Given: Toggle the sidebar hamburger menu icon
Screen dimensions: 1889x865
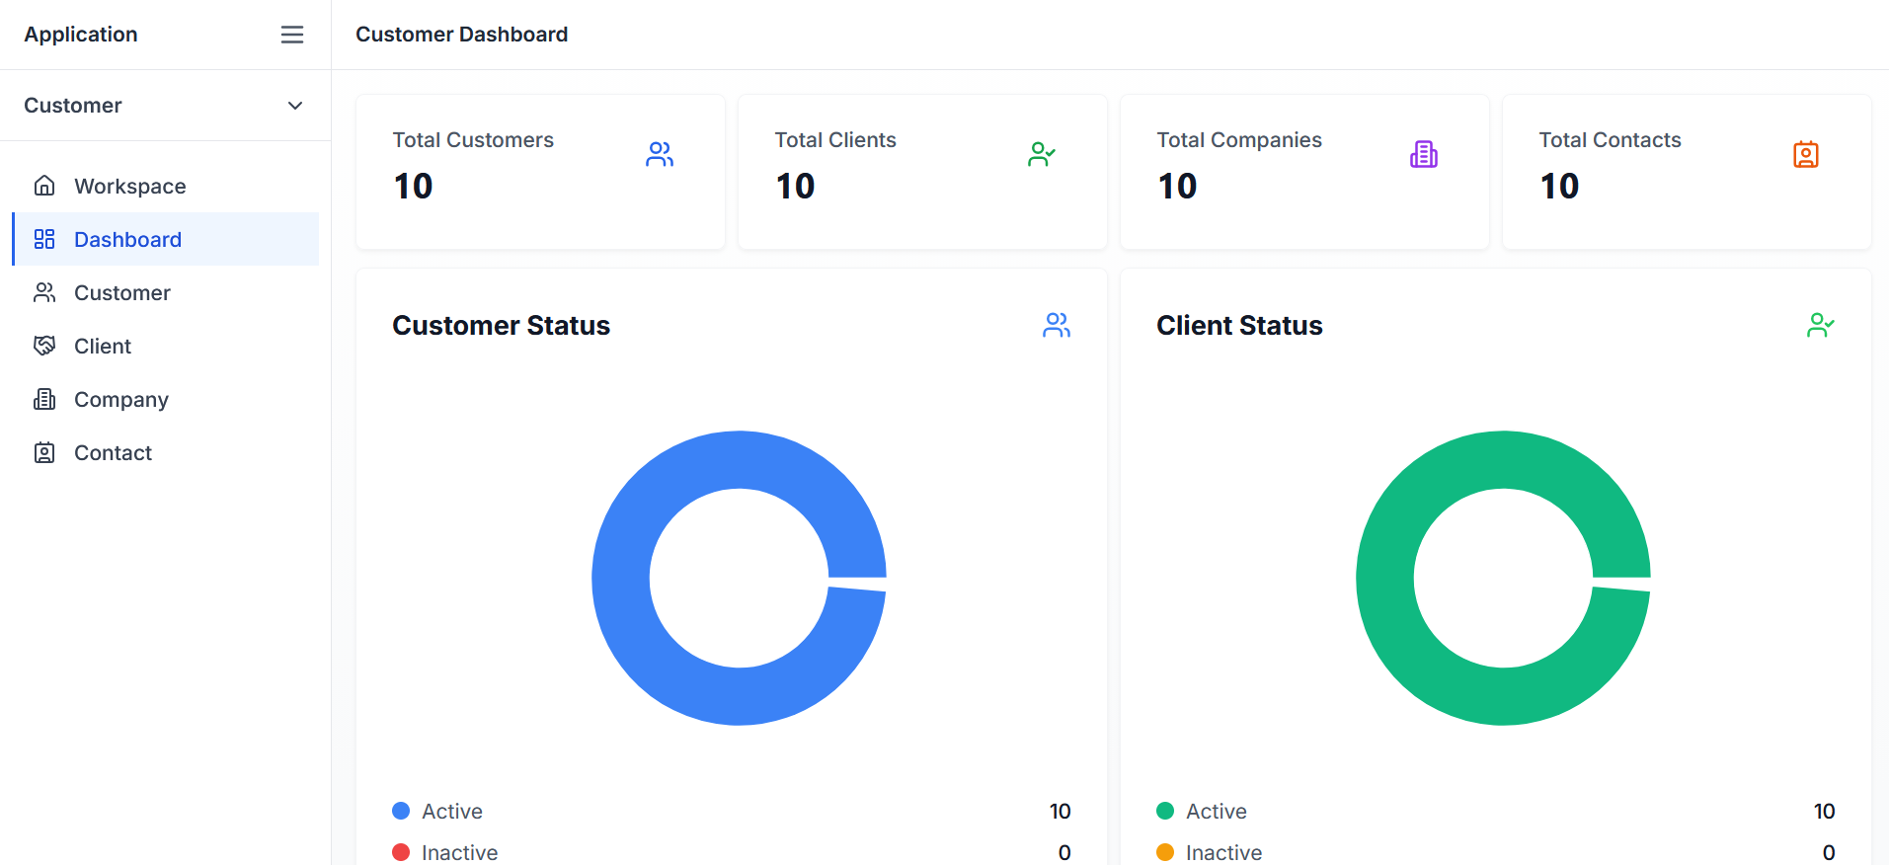Looking at the screenshot, I should pyautogui.click(x=292, y=35).
